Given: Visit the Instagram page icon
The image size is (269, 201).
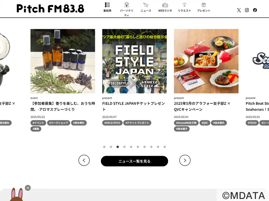Looking at the screenshot, I should tap(247, 10).
